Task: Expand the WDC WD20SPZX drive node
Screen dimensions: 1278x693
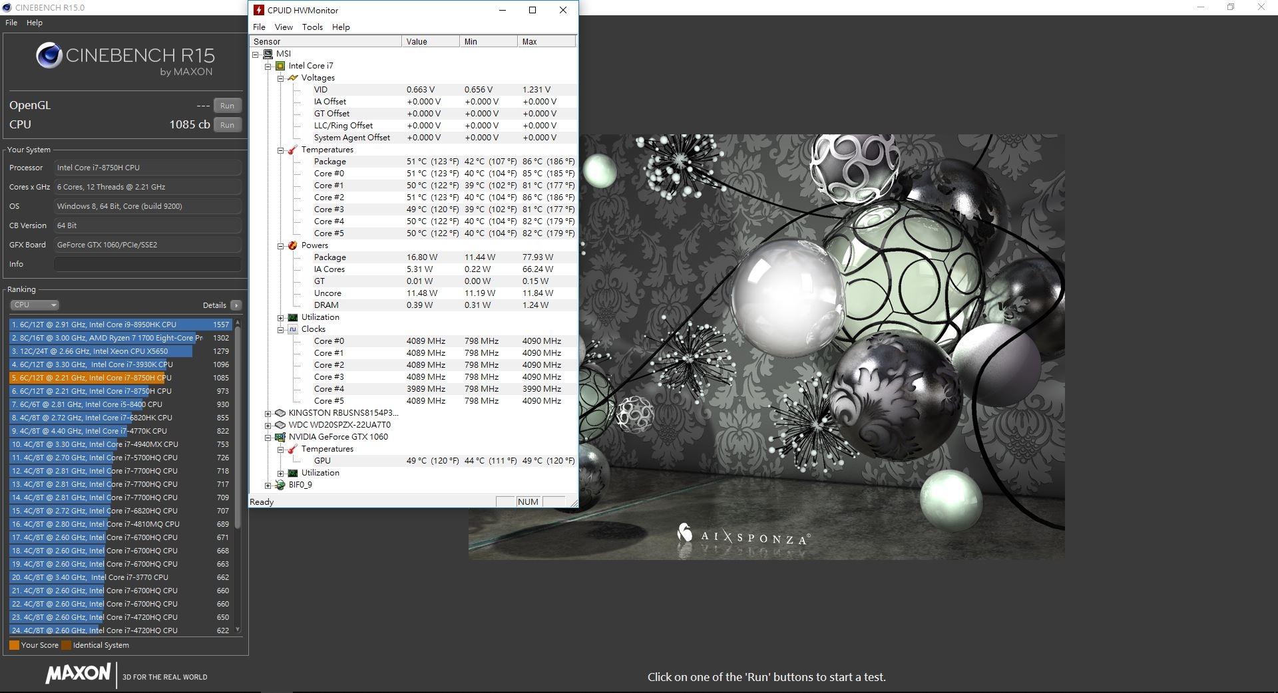Action: pyautogui.click(x=268, y=426)
